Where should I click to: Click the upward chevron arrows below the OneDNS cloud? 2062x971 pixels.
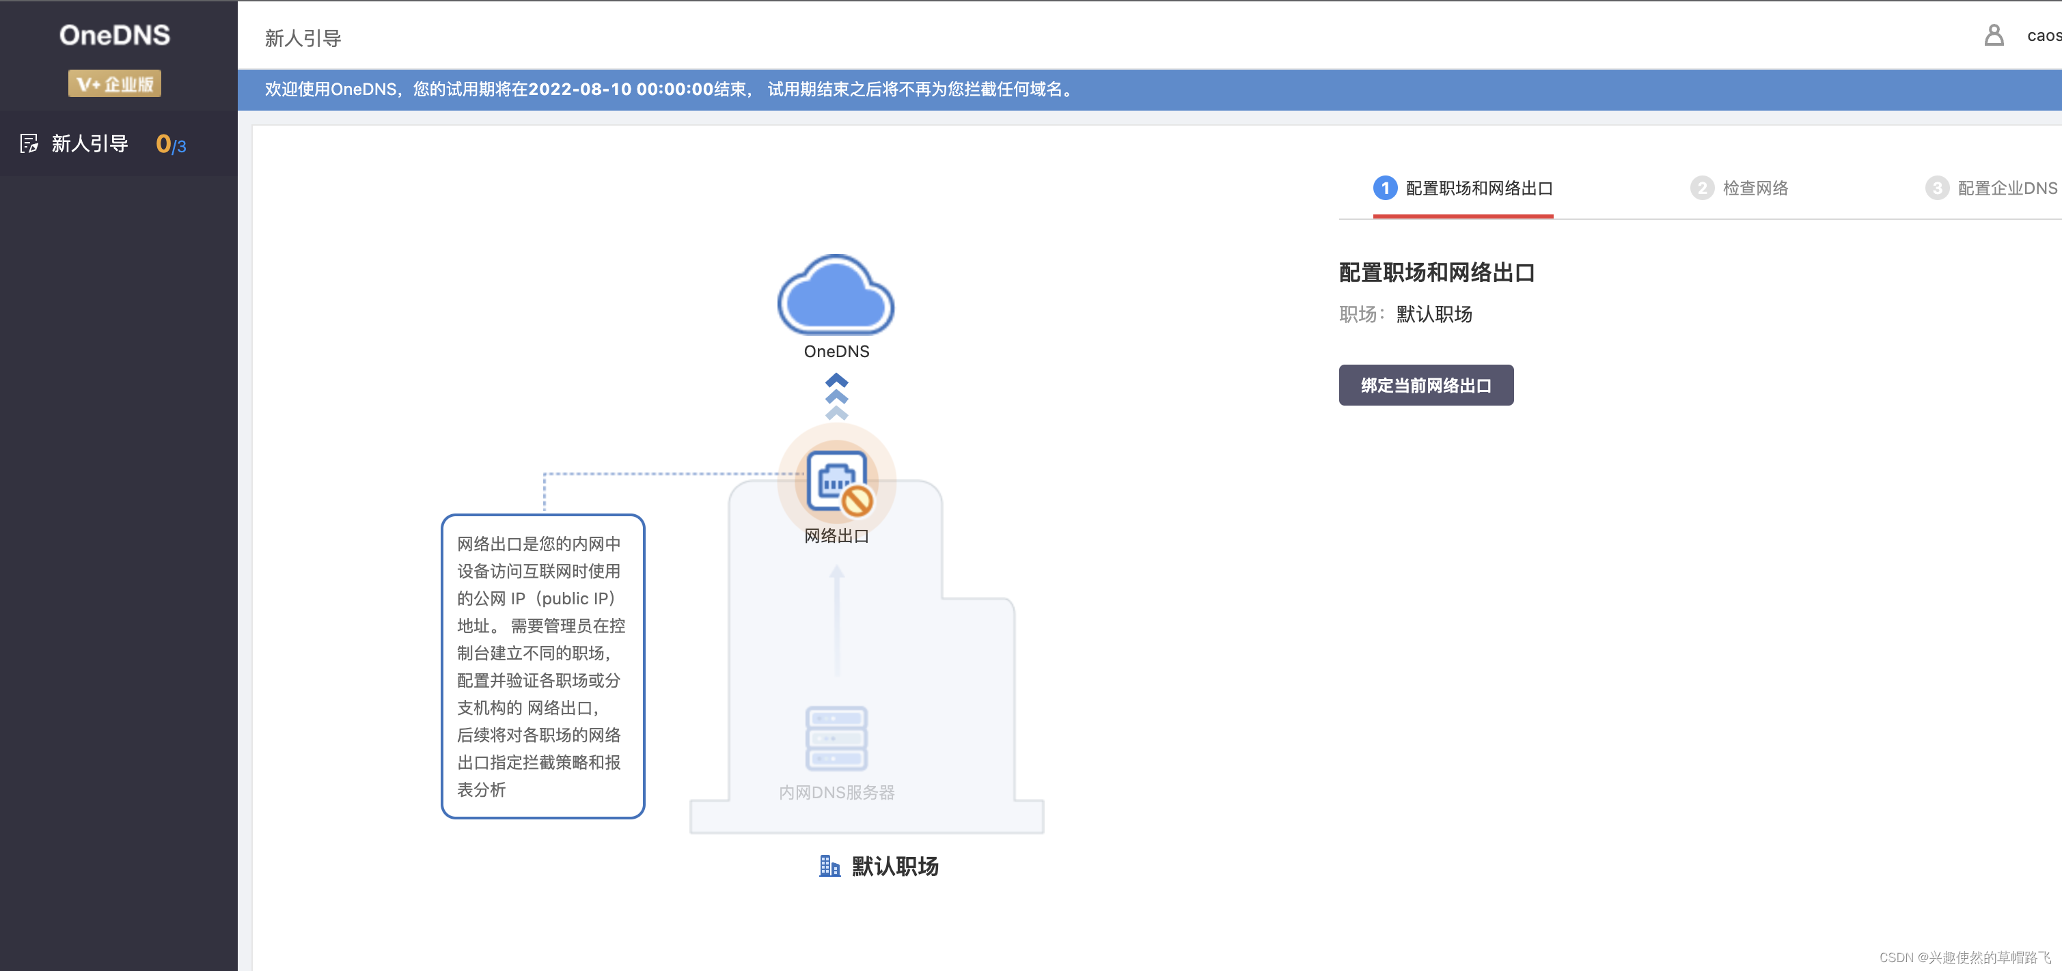[836, 397]
